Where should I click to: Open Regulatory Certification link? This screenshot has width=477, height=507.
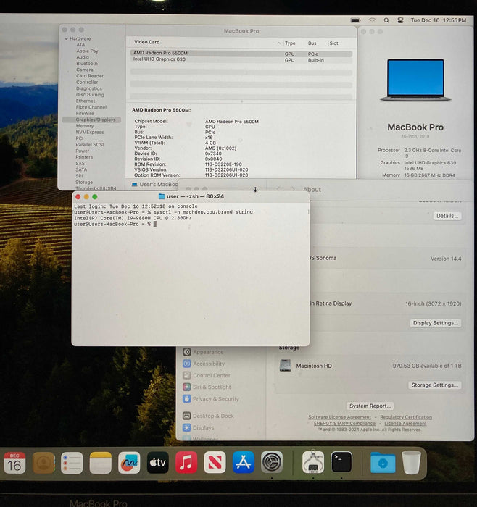406,417
